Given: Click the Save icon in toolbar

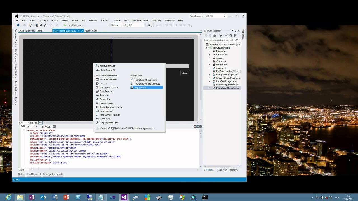Looking at the screenshot, I should pyautogui.click(x=41, y=25).
